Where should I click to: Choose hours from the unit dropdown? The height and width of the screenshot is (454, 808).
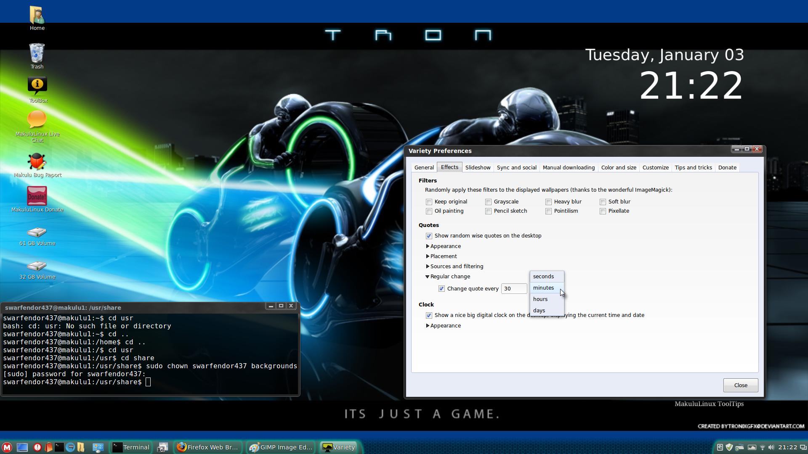tap(547, 299)
